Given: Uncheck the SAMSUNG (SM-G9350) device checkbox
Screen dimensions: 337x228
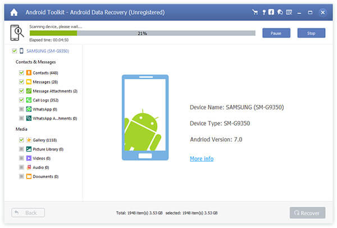Looking at the screenshot, I should pyautogui.click(x=14, y=51).
